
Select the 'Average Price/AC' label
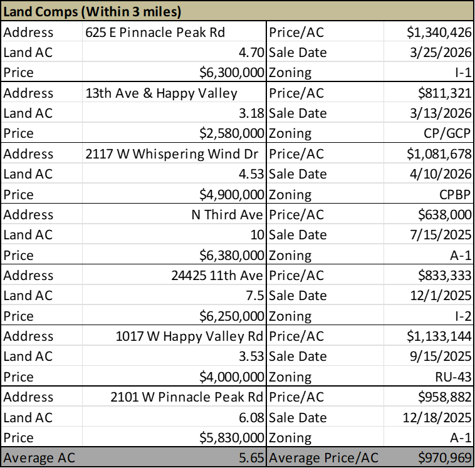pyautogui.click(x=323, y=457)
